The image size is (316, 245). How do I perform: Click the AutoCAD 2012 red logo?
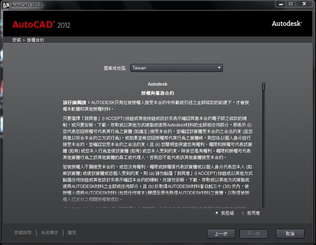(x=41, y=24)
